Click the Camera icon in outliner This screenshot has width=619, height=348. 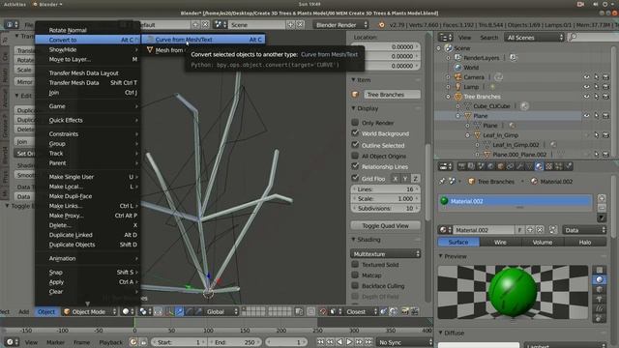point(457,77)
